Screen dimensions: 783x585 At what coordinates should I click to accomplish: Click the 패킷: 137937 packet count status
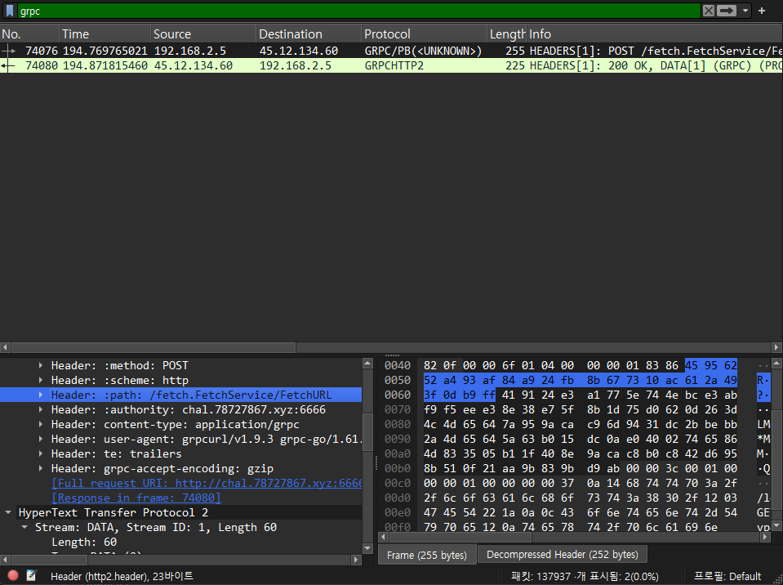(585, 576)
